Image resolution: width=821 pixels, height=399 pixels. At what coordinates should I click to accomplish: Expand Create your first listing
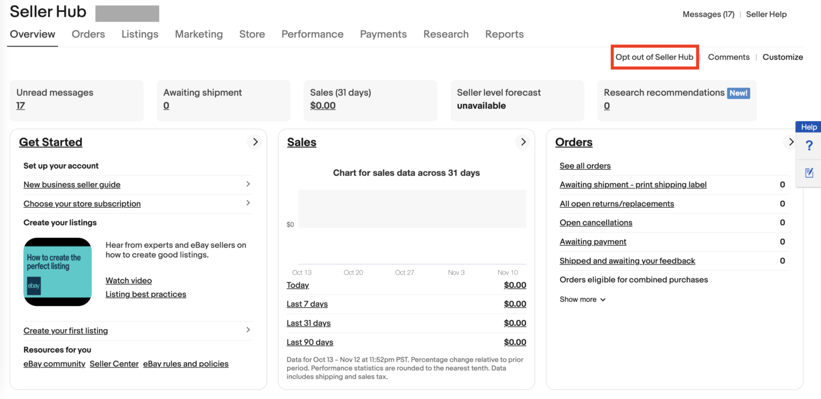pyautogui.click(x=247, y=330)
